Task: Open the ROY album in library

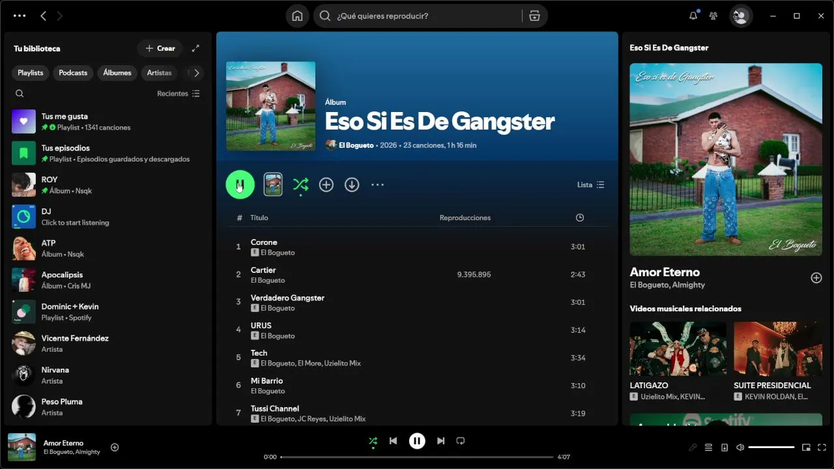Action: [108, 185]
